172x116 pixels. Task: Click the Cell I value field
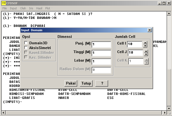[x=135, y=44]
